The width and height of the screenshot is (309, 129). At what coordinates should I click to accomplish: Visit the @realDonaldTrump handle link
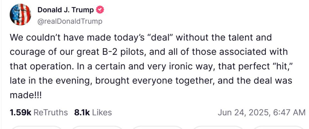click(70, 21)
